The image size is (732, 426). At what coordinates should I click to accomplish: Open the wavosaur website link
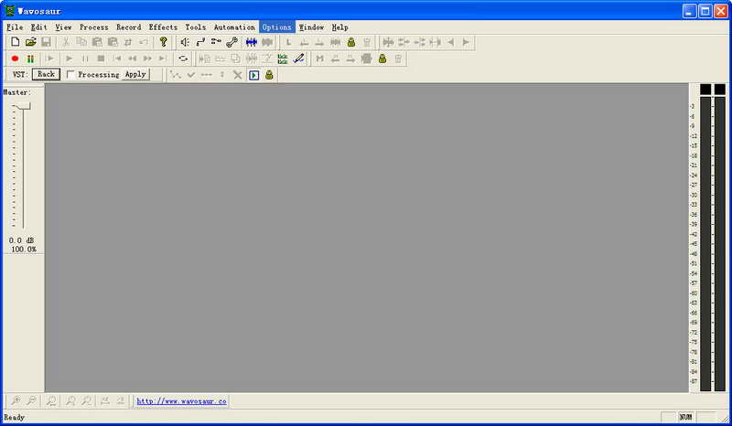[181, 401]
